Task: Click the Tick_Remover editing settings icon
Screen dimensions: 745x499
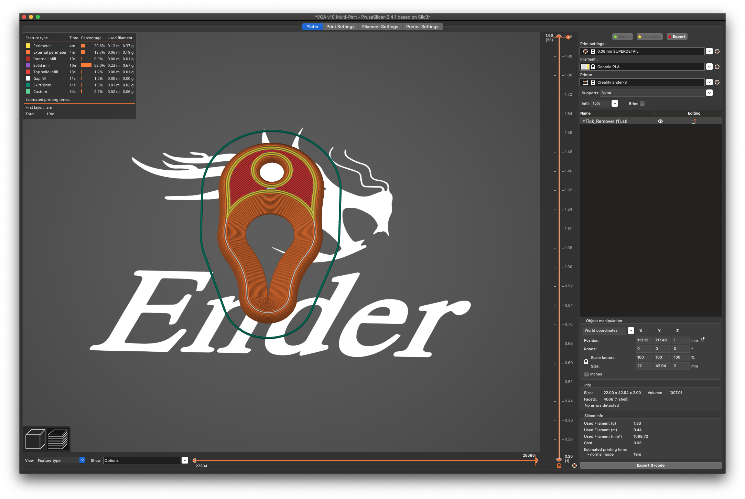Action: click(694, 121)
